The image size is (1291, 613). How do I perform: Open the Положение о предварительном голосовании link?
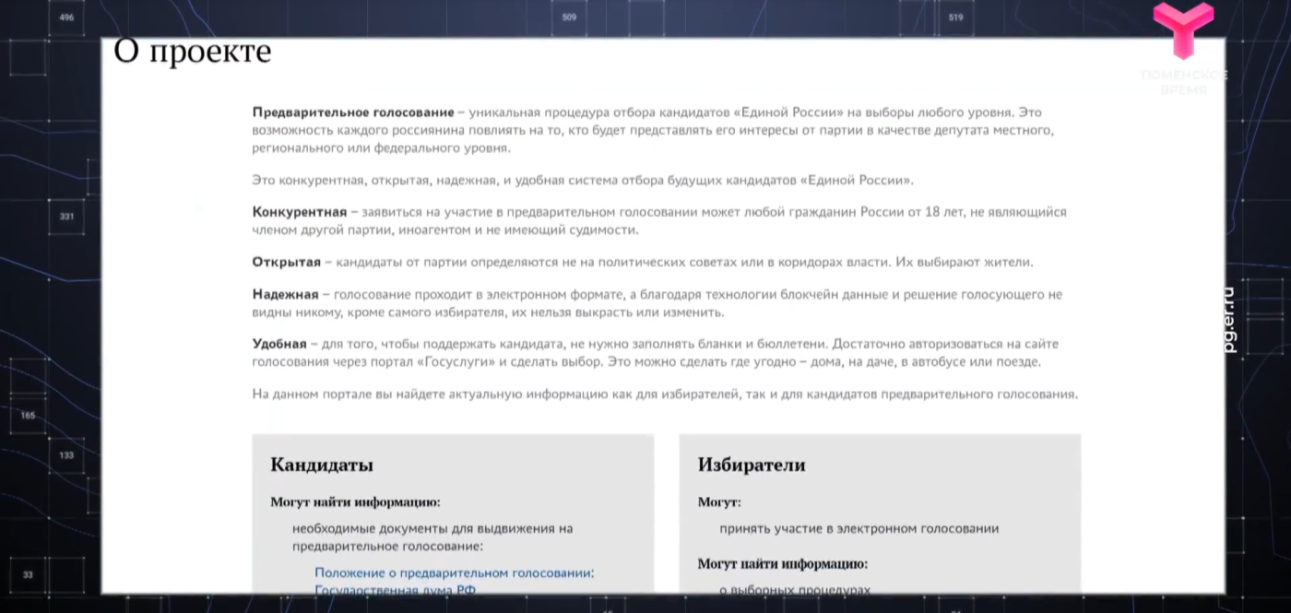[x=454, y=572]
